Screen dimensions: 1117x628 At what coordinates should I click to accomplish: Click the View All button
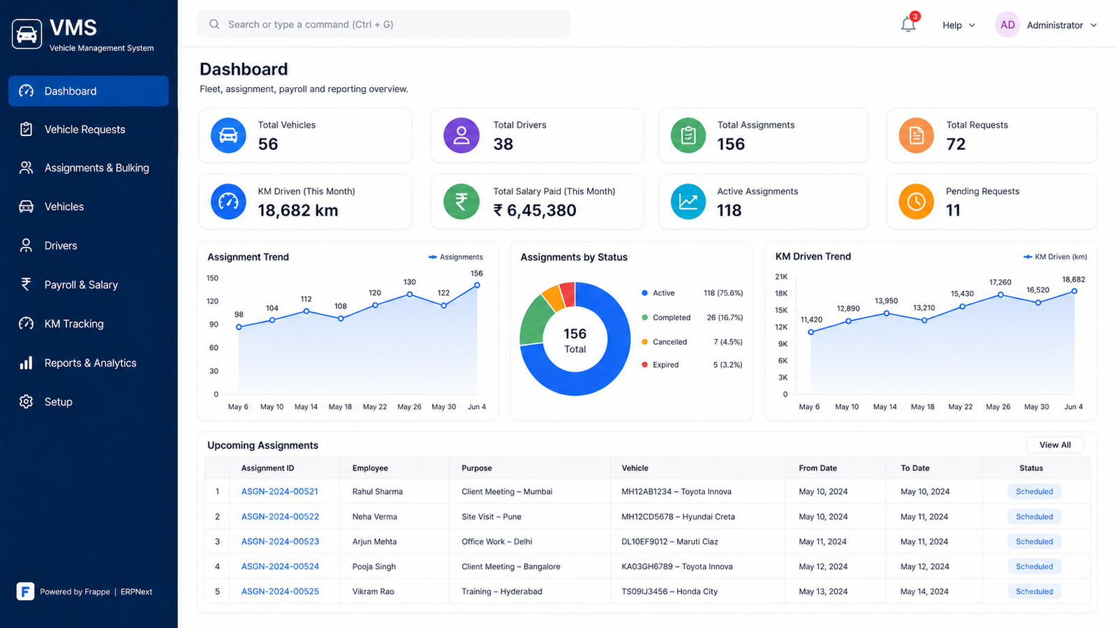point(1054,445)
